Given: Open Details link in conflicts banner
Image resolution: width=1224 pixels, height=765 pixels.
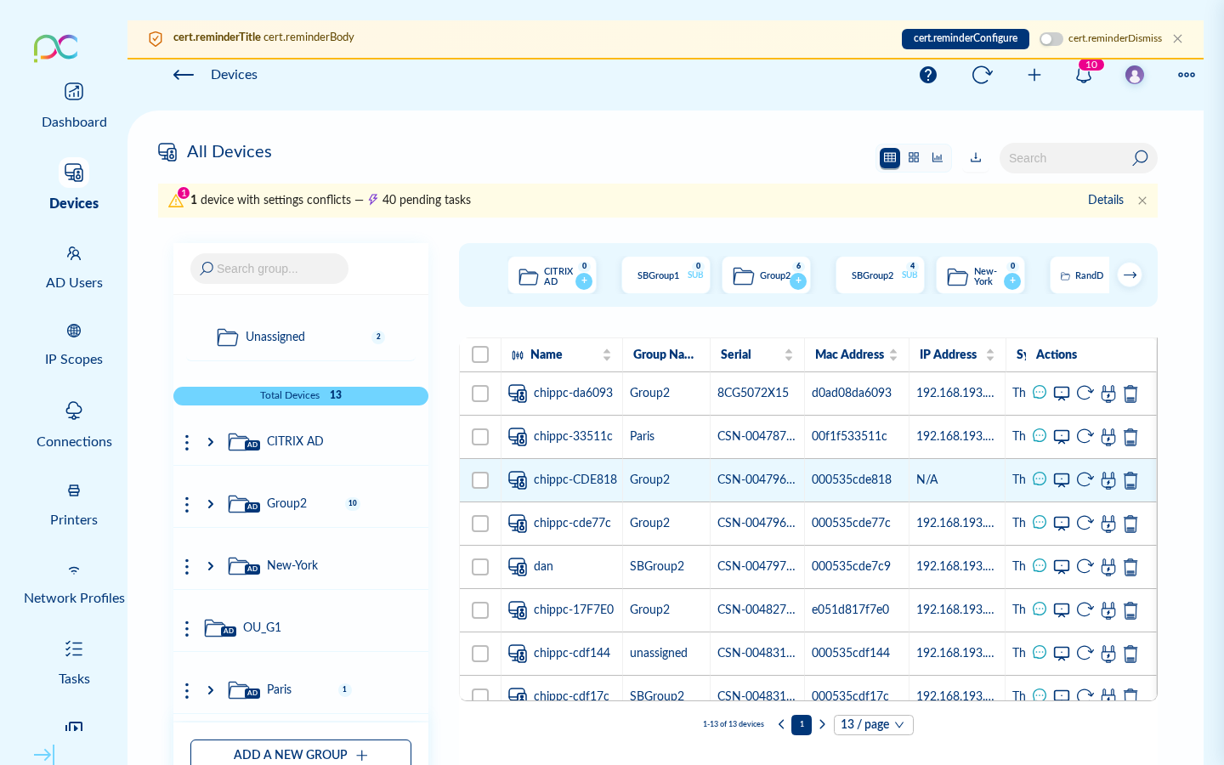Looking at the screenshot, I should click(1105, 200).
